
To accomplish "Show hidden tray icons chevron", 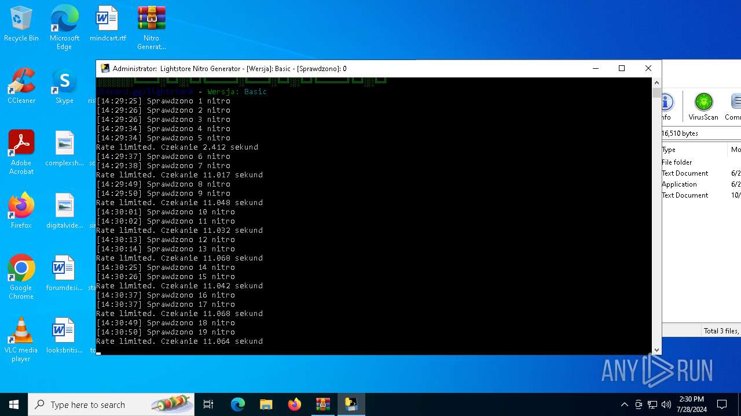I will [x=624, y=404].
